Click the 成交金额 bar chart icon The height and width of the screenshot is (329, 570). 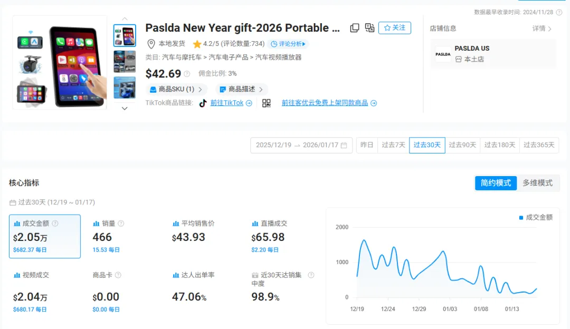point(18,223)
